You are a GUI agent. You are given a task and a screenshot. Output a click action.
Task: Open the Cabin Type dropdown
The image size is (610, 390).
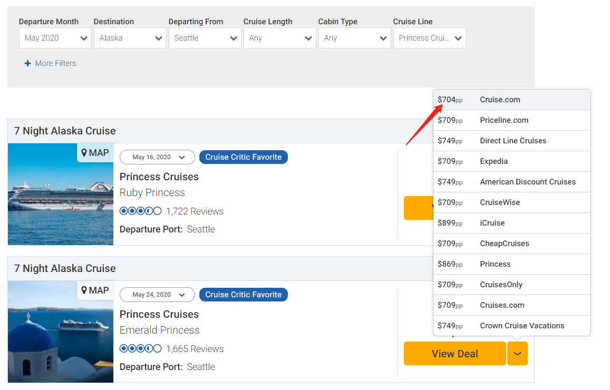coord(355,38)
